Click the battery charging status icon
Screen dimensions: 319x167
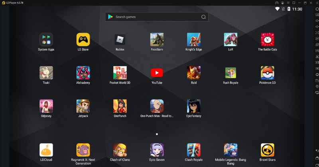289,9
